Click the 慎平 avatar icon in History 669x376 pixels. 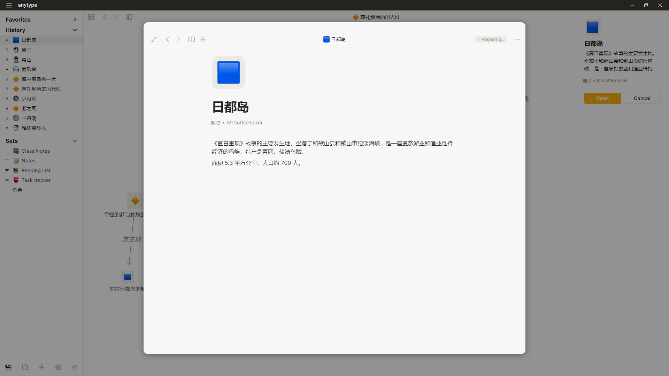point(16,50)
